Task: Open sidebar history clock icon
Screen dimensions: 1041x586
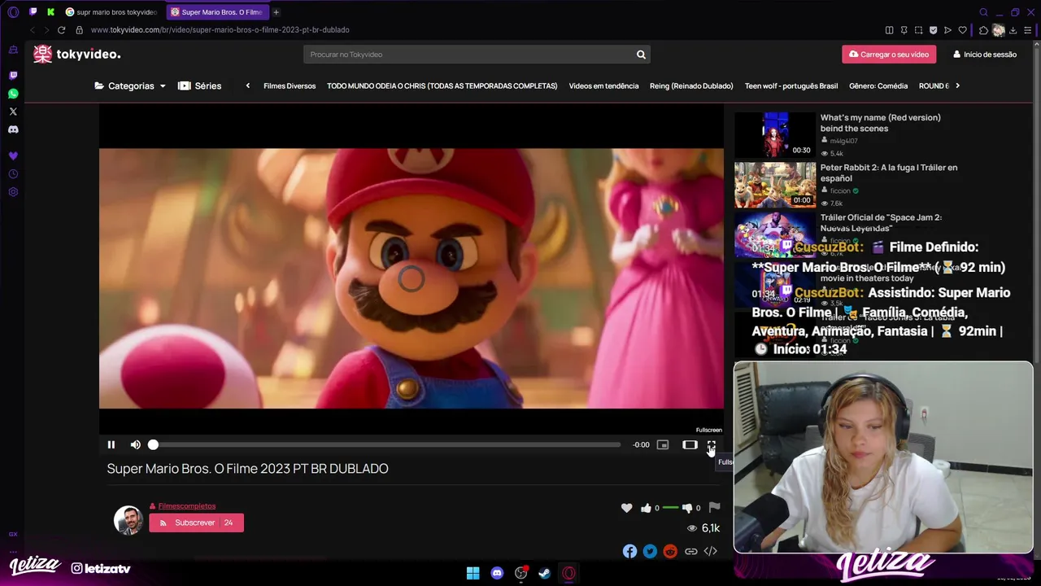Action: click(13, 174)
